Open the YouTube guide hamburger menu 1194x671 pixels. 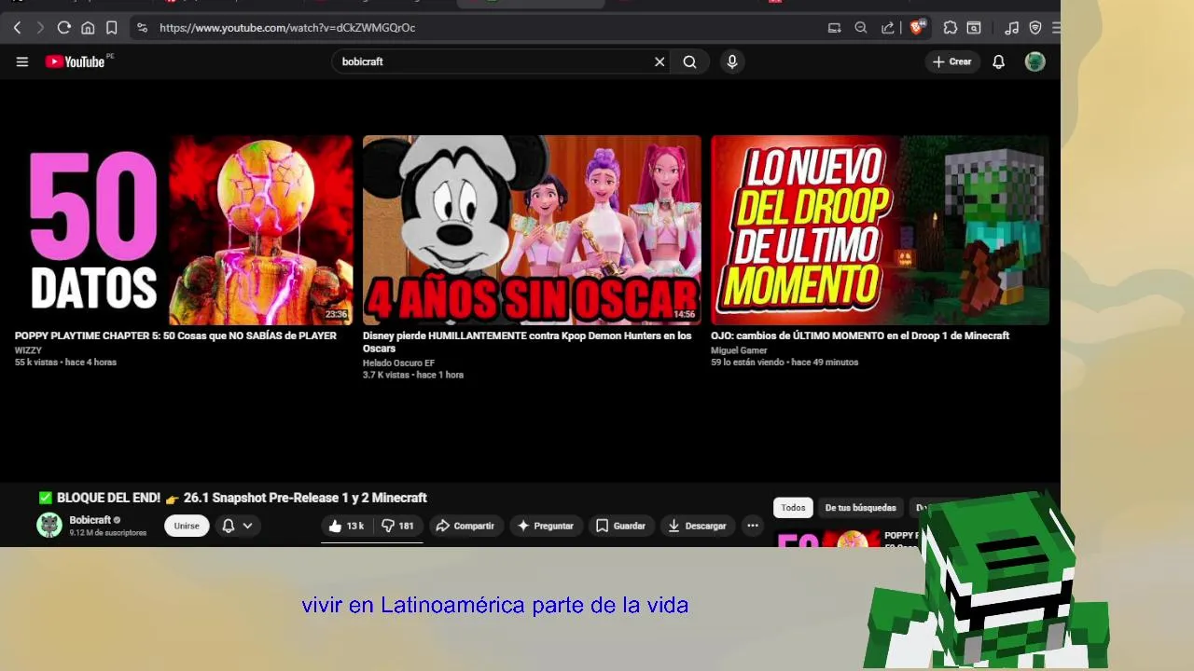pyautogui.click(x=22, y=62)
